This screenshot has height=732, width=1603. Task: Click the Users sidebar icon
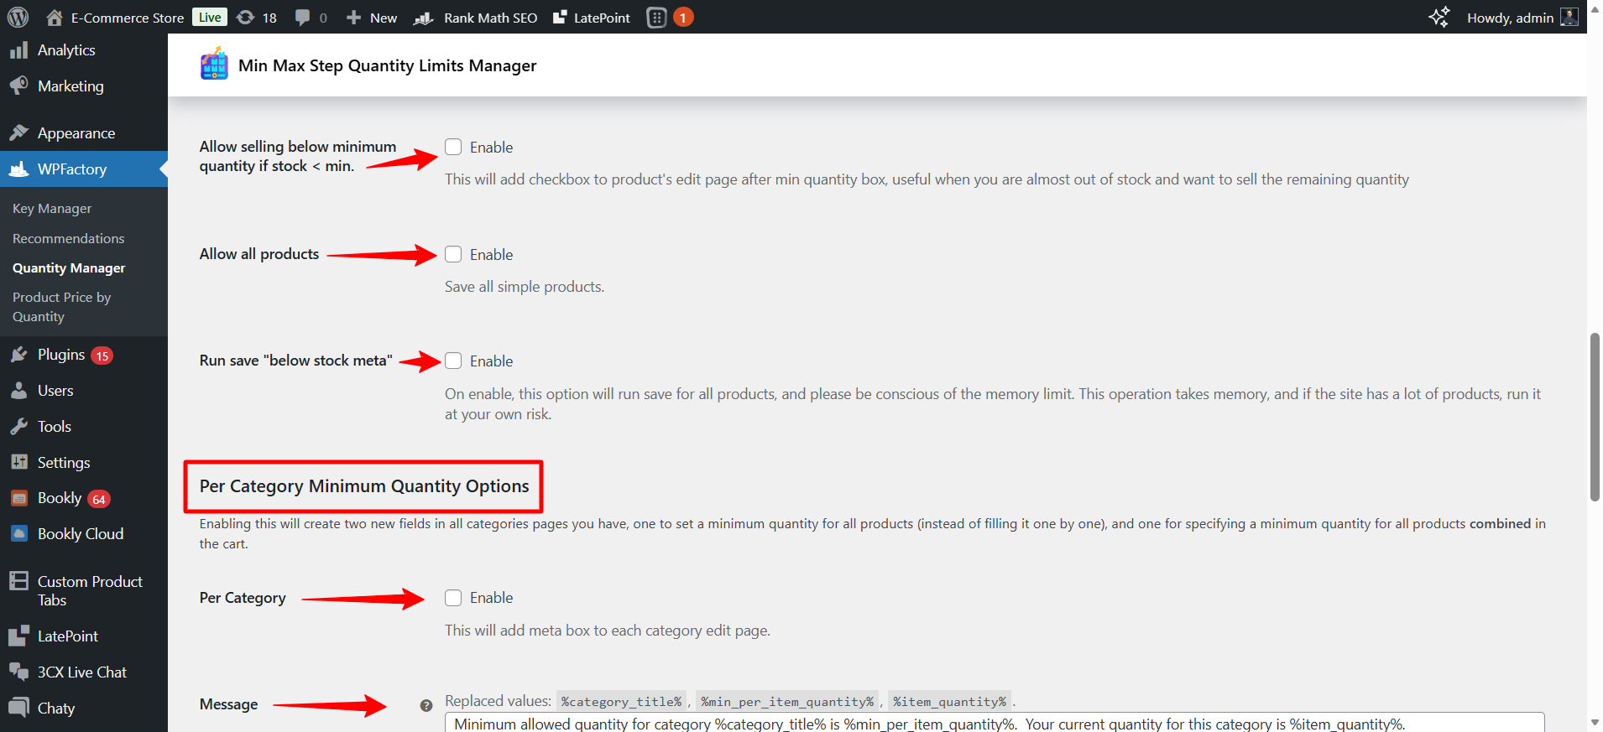(x=18, y=391)
